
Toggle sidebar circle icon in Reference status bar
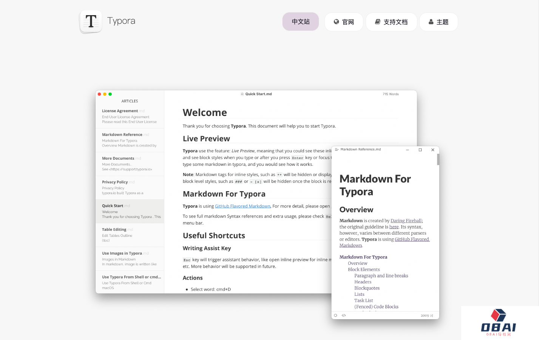pyautogui.click(x=335, y=315)
